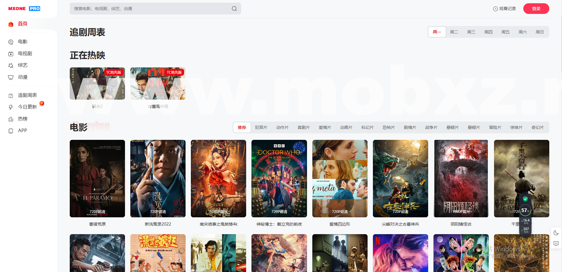This screenshot has height=272, width=562.
Task: Select the 犯罪片 genre tab
Action: [x=261, y=127]
